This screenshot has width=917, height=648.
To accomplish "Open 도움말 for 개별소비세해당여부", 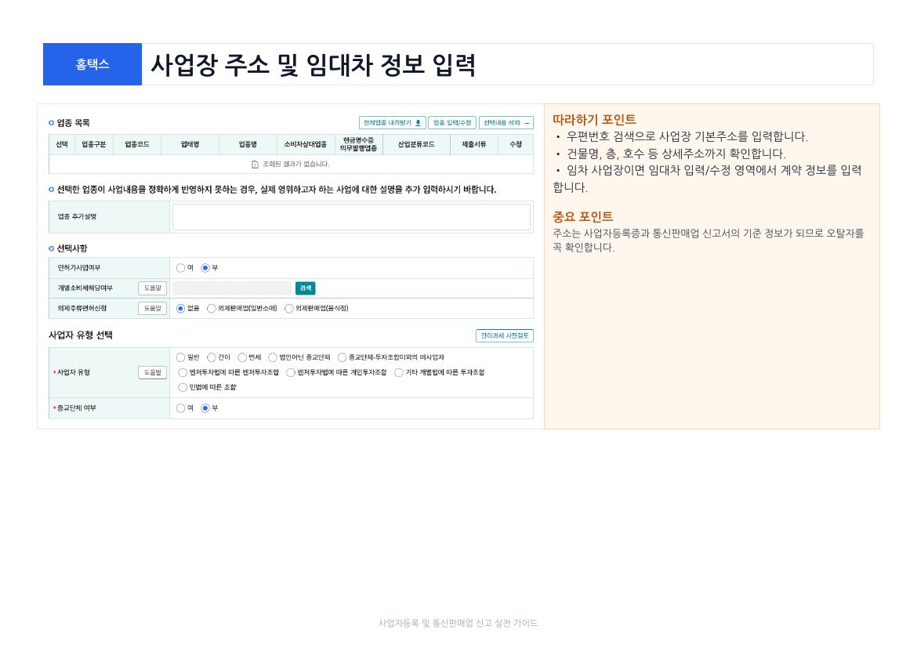I will click(153, 288).
